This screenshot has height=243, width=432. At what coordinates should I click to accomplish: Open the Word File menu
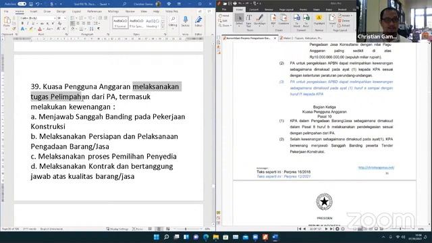(6, 11)
